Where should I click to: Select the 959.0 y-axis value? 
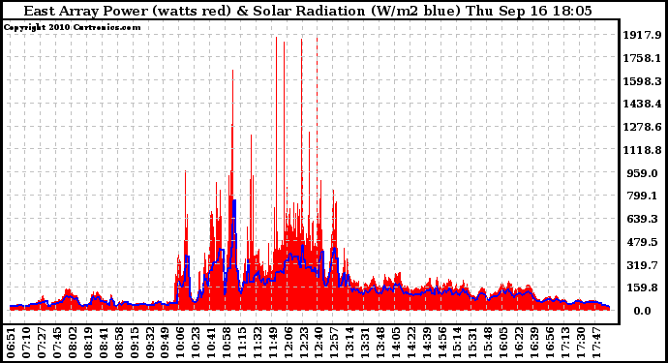click(642, 173)
